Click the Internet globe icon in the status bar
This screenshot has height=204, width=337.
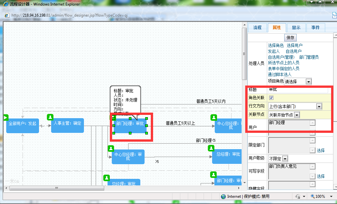coord(224,196)
